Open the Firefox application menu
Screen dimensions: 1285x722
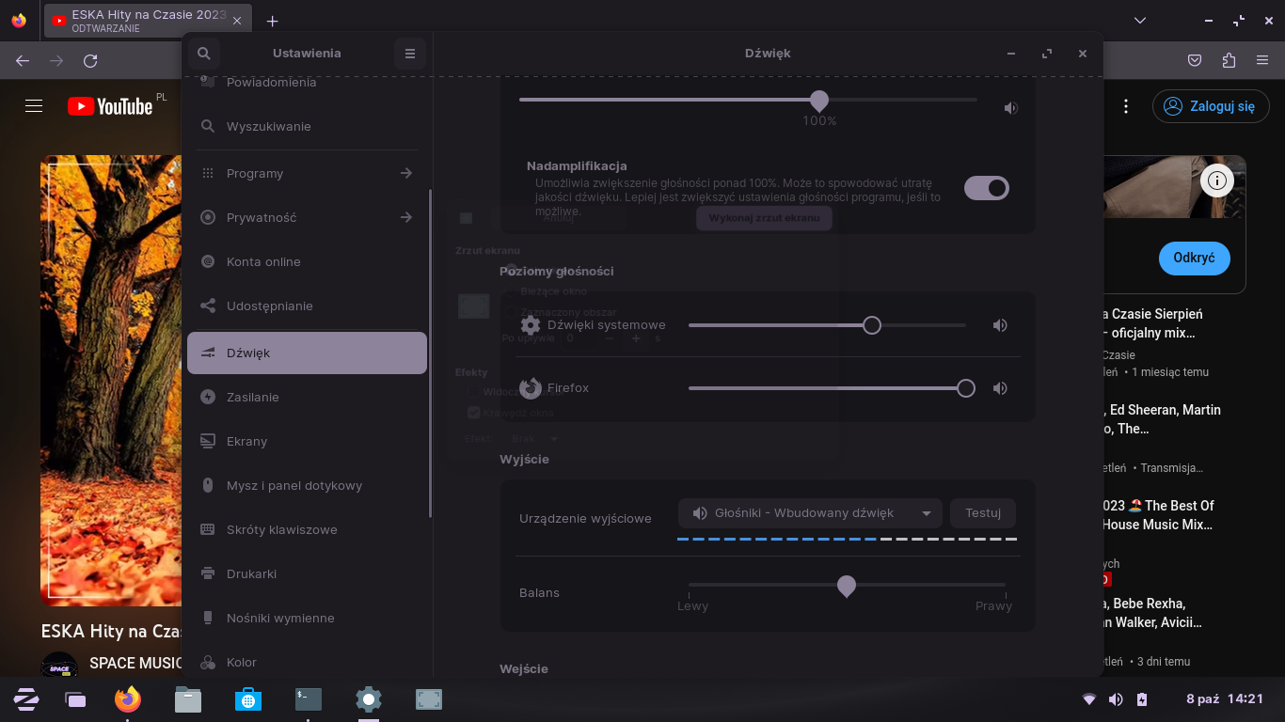1262,61
